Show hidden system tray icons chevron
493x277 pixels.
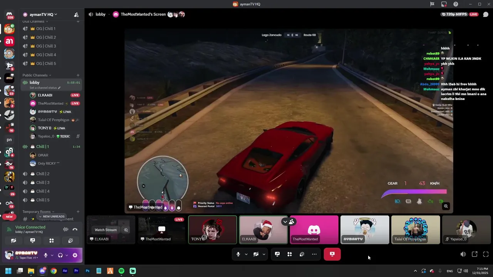415,271
